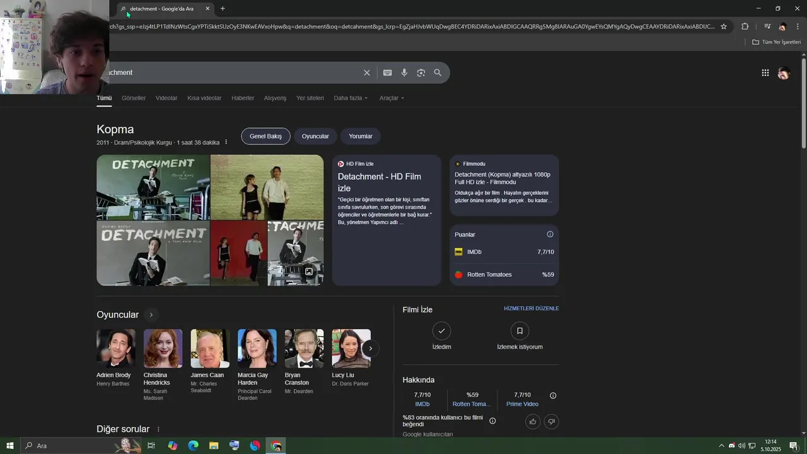Open James Caan cast card
Screen dimensions: 807x454
[x=210, y=361]
